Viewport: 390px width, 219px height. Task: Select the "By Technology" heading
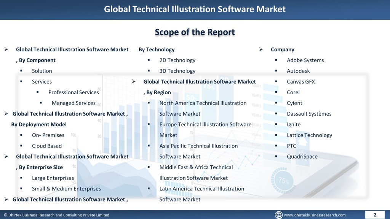157,49
